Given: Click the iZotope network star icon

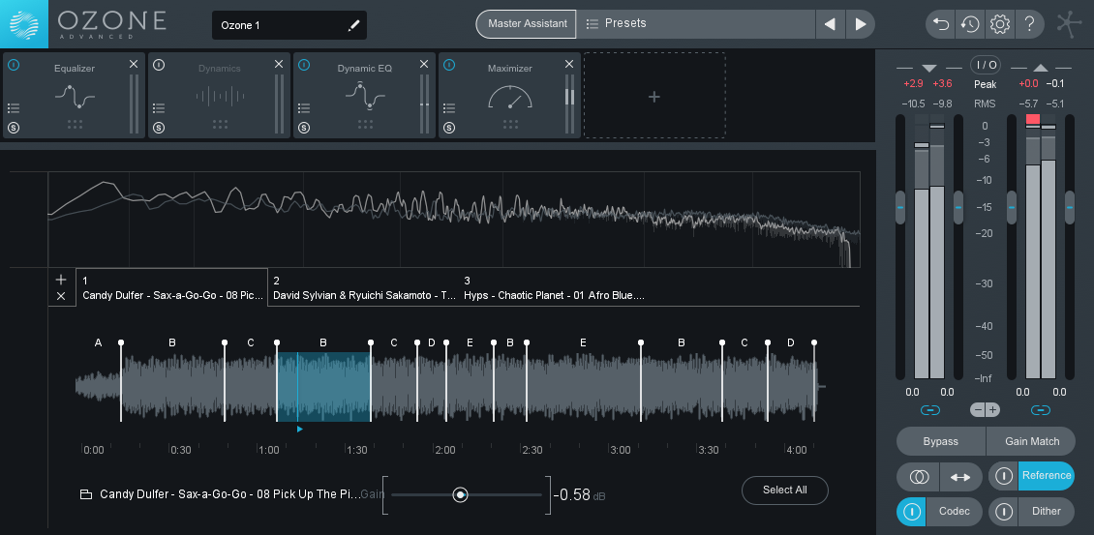Looking at the screenshot, I should (x=1070, y=24).
